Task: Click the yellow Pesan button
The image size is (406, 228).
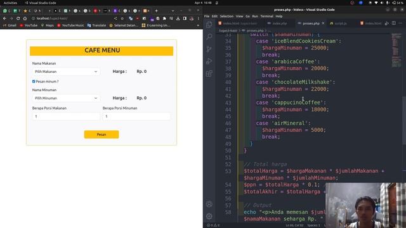Action: 101,134
